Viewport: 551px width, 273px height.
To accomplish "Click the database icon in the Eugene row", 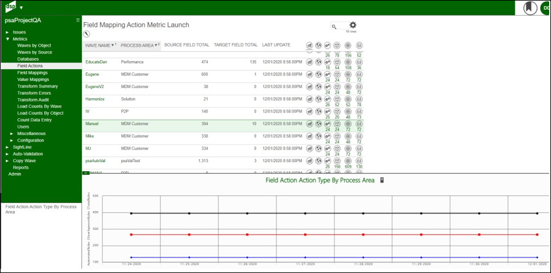I will pyautogui.click(x=359, y=74).
